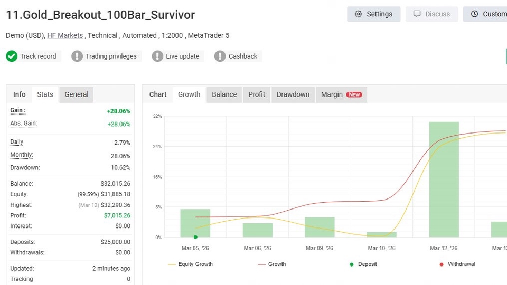This screenshot has width=507, height=285.
Task: Click the Balance $32,015.26 value
Action: 116,184
